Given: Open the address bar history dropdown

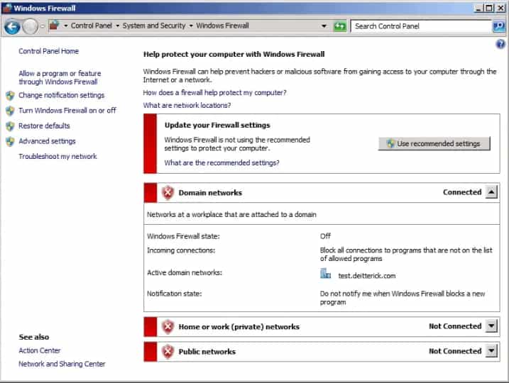Looking at the screenshot, I should 324,26.
